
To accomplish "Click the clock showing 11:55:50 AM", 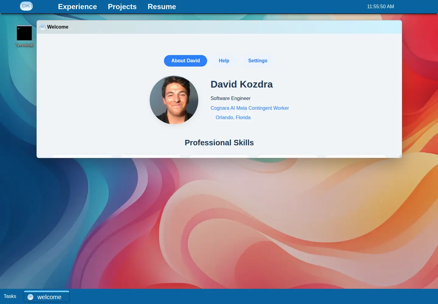I will pos(381,6).
